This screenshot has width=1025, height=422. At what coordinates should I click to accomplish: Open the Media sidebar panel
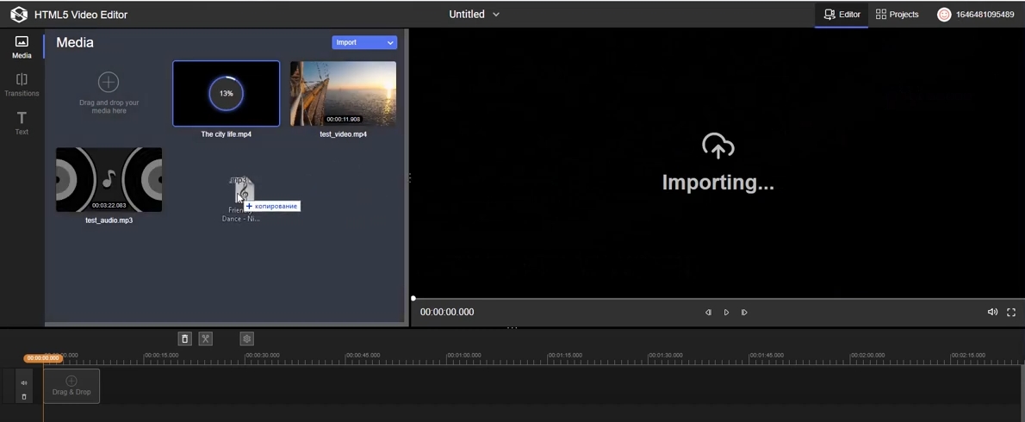[x=22, y=47]
